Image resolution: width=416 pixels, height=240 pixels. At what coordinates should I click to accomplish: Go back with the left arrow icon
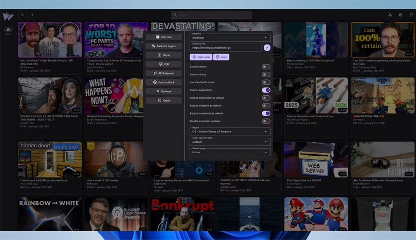(22, 15)
